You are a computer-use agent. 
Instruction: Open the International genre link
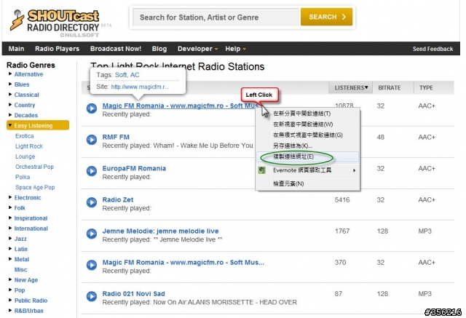click(x=31, y=228)
